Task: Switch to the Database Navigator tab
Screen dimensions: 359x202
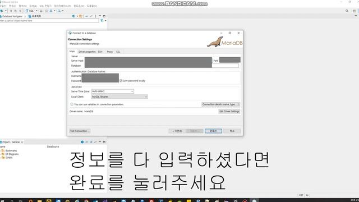Action: tap(12, 16)
